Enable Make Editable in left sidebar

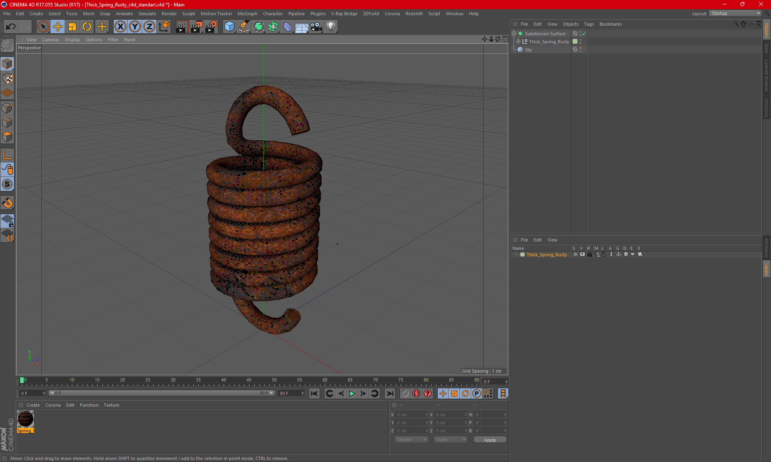click(x=7, y=46)
